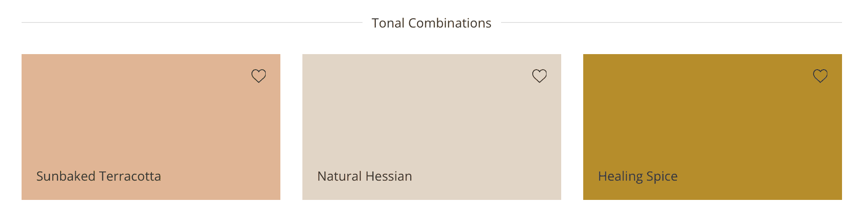The height and width of the screenshot is (221, 859).
Task: Wishlist the first tonal combination colour
Action: point(259,76)
